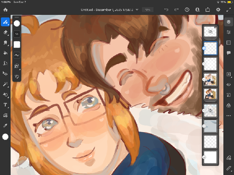This screenshot has width=234, height=175.
Task: Open the ruler icon at the bottom right
Action: (x=229, y=168)
